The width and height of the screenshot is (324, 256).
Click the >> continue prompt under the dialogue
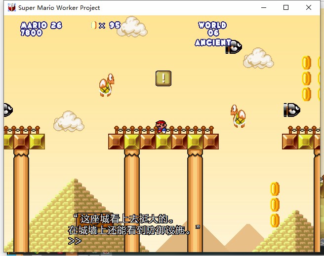(x=75, y=241)
